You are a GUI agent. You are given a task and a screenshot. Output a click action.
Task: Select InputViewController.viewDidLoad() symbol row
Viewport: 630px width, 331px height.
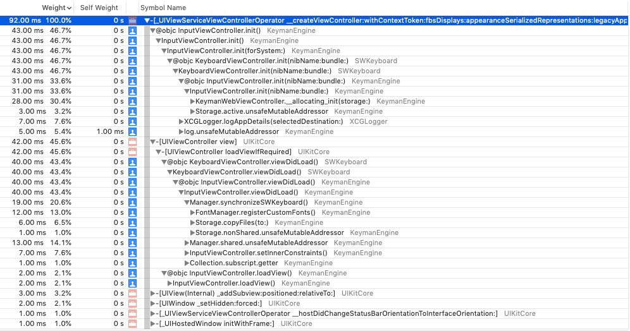click(x=315, y=192)
